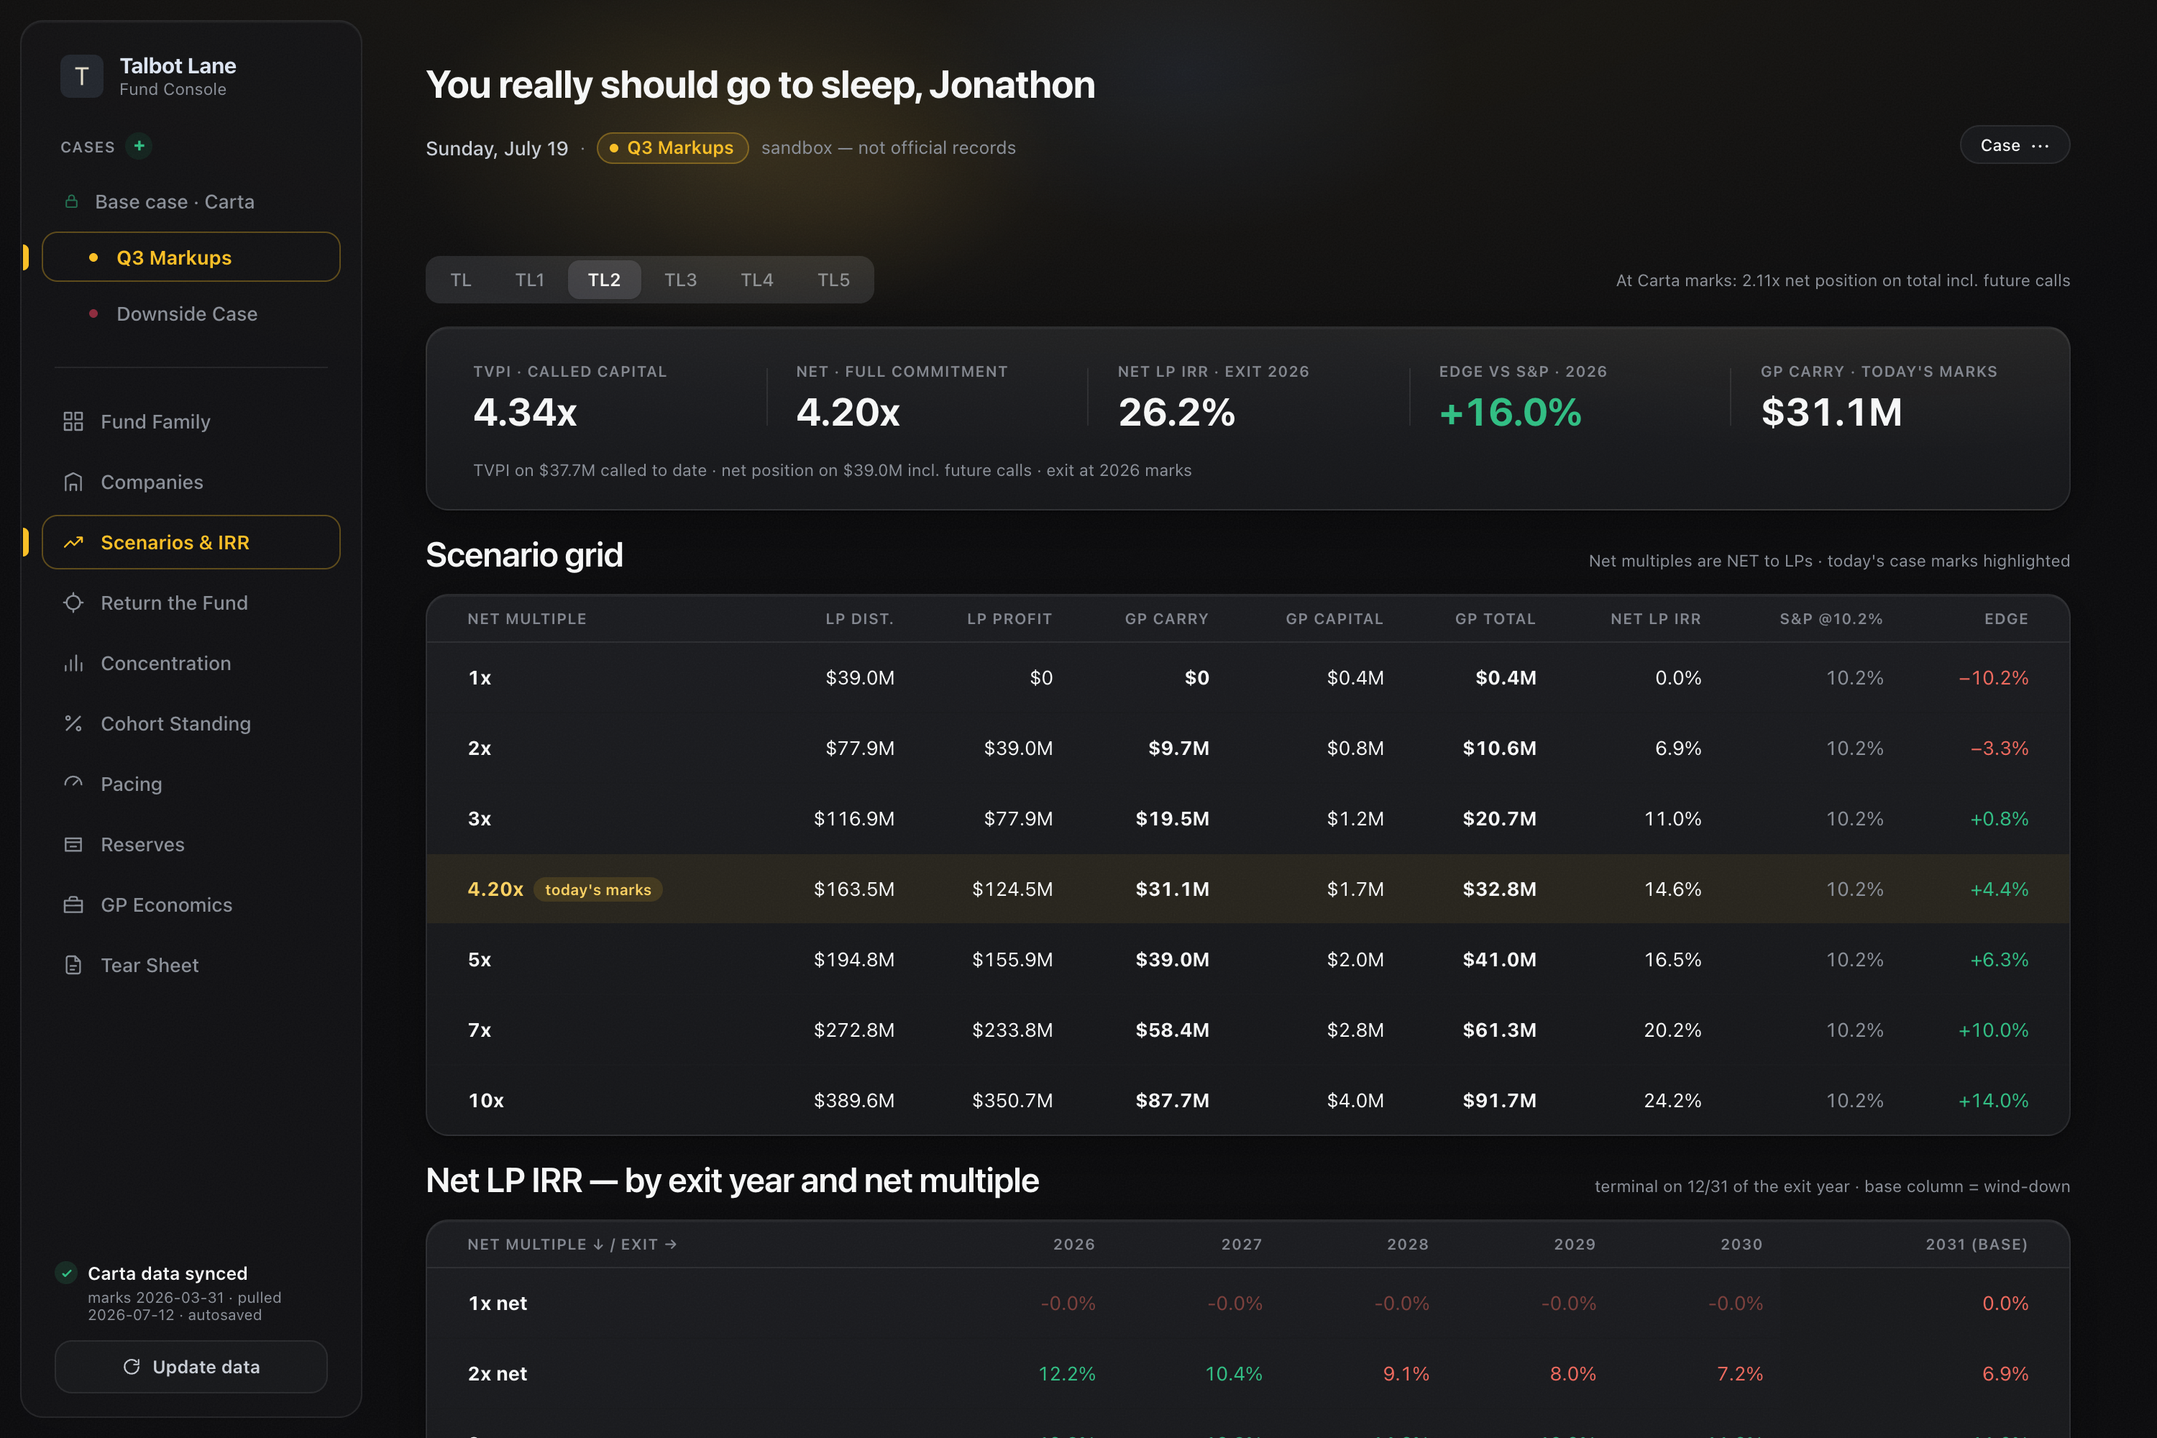Click the Q3 Markups badge in header
The image size is (2157, 1438).
point(672,147)
